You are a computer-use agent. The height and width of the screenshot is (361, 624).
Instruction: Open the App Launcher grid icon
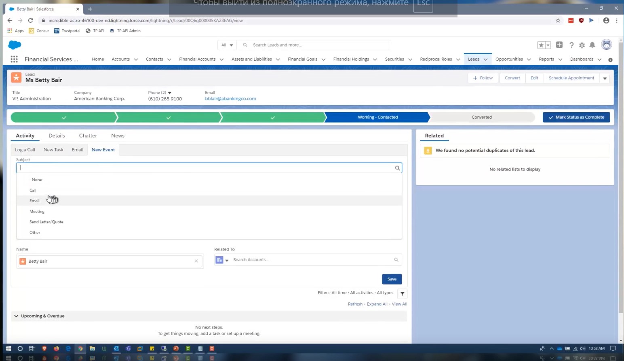(14, 59)
